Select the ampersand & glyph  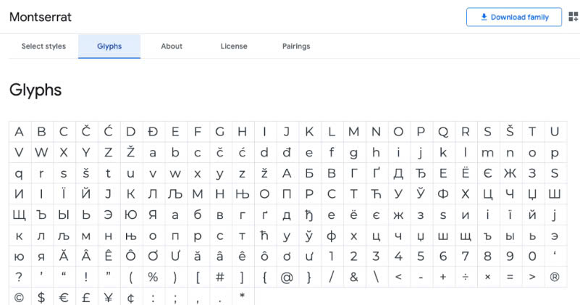[x=354, y=277]
